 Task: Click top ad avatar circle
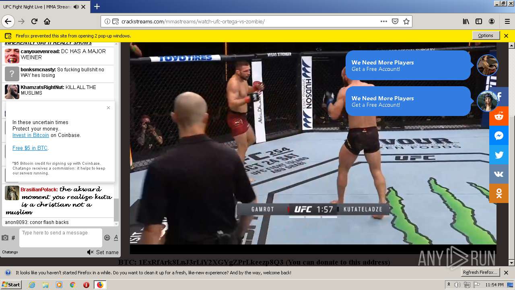click(488, 65)
